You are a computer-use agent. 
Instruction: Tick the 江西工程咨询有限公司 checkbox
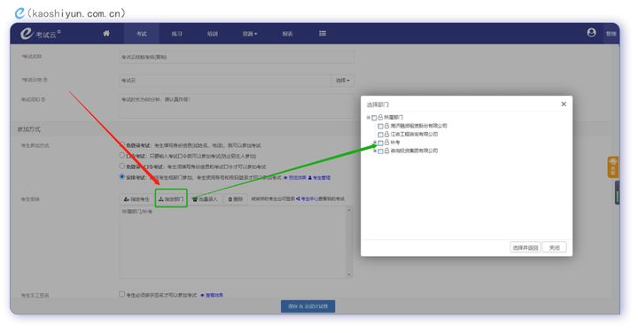tap(380, 135)
